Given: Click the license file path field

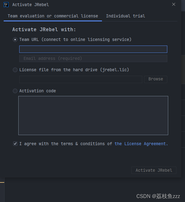Looking at the screenshot, I should (81, 79).
